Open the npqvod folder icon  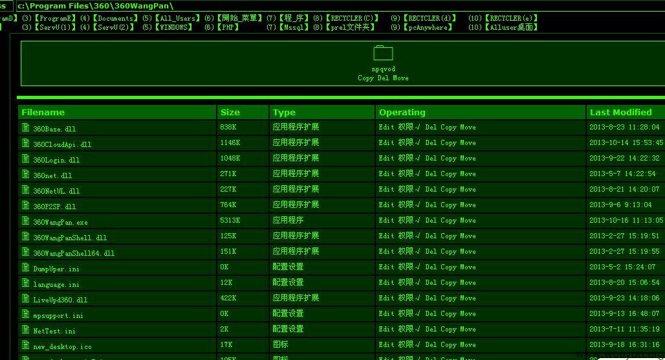[383, 54]
